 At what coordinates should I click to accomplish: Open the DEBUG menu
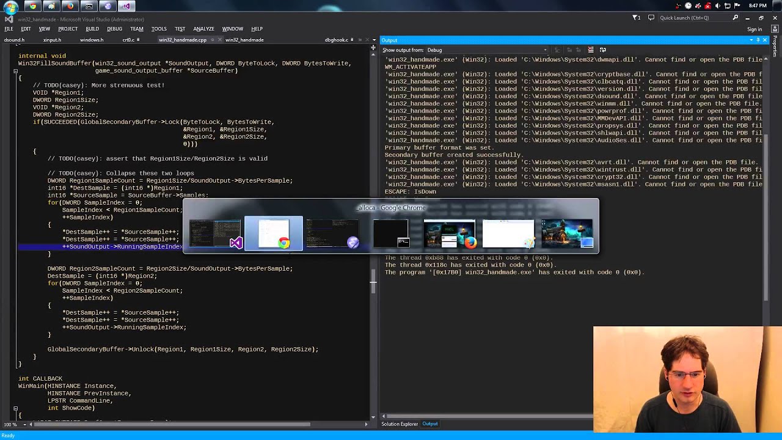[114, 29]
